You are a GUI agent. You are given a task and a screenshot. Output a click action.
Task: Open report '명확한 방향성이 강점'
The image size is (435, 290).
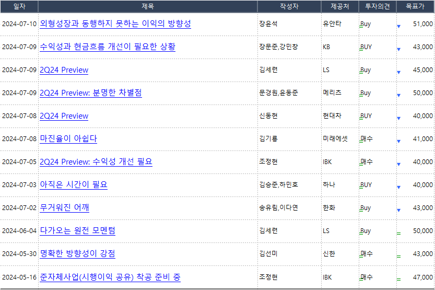(x=77, y=253)
